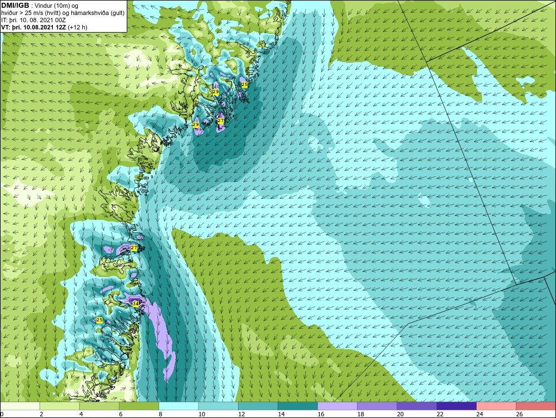Click the legend swatch above 26 m/s
556x418 pixels.
click(x=536, y=406)
